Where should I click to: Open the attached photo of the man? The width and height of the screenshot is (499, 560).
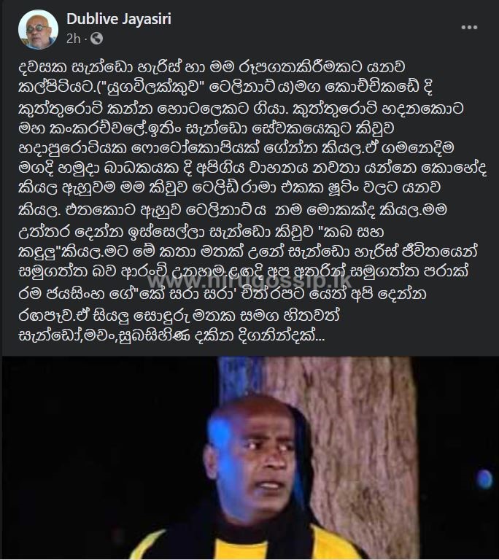(249, 458)
